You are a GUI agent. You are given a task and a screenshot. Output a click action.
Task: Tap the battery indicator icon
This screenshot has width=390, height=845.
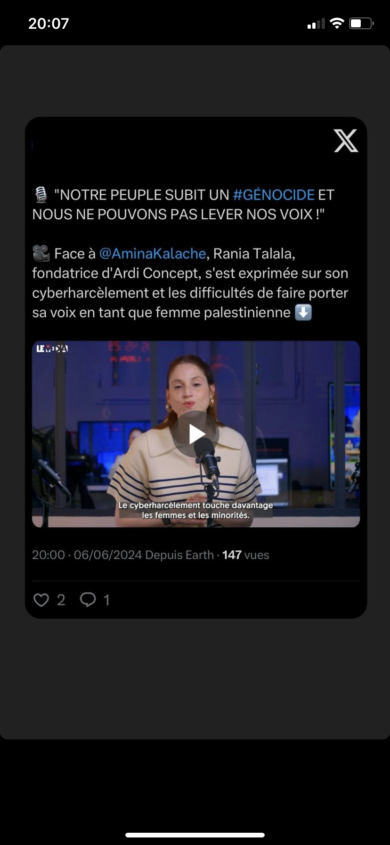coord(361,23)
